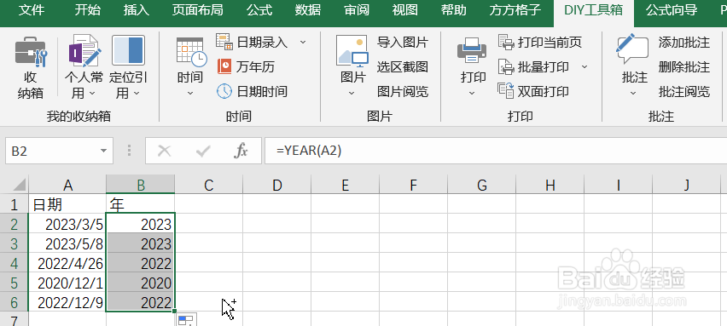Switch to the 帮助 tab
The image size is (727, 326).
click(453, 10)
